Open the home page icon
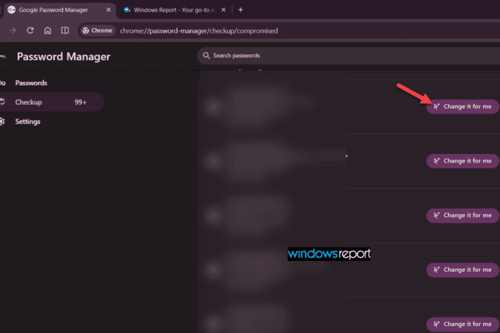Screen dimensions: 500x333 48,31
